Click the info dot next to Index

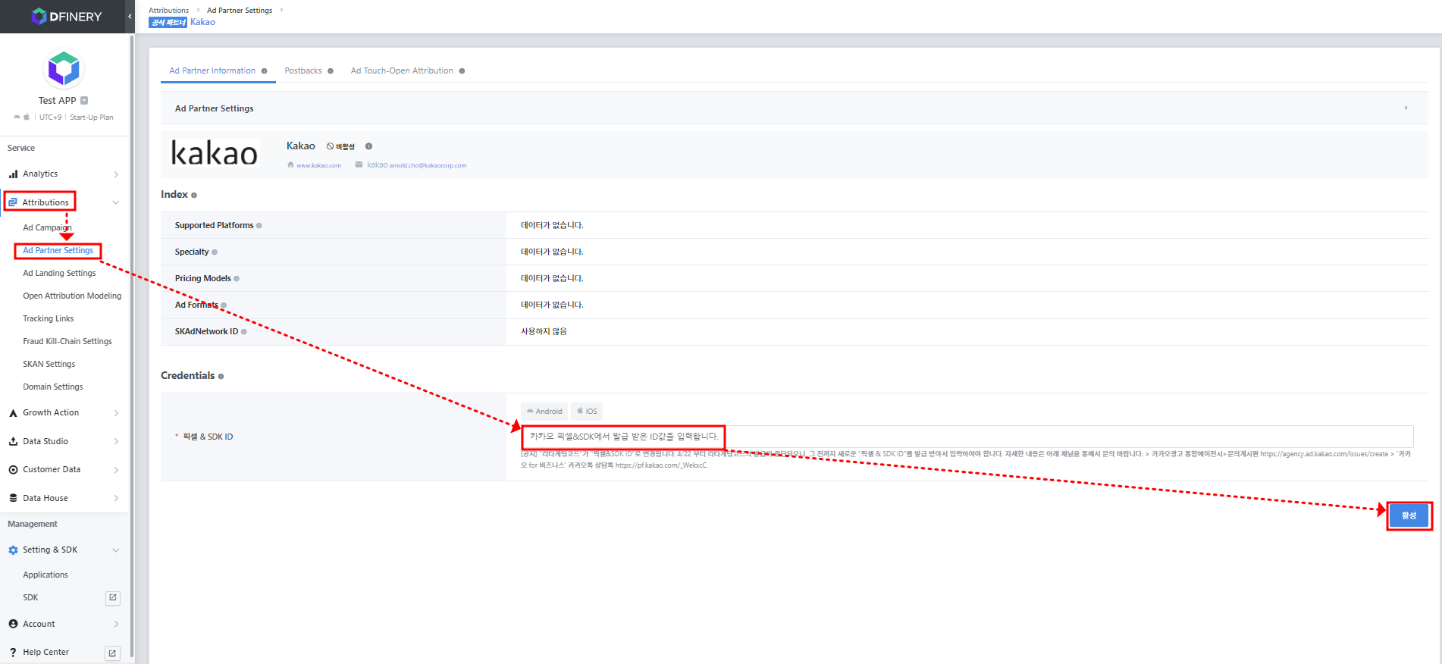[194, 196]
